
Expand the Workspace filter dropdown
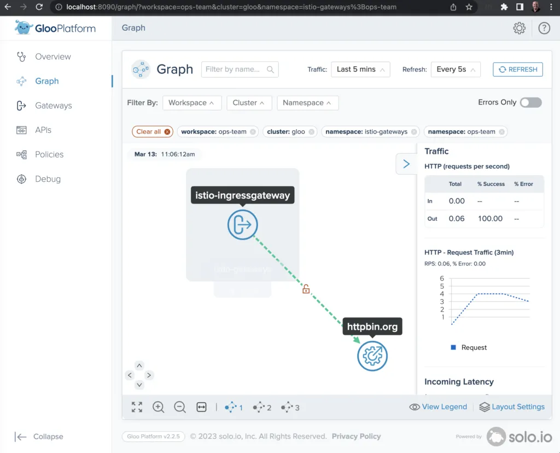coord(192,103)
